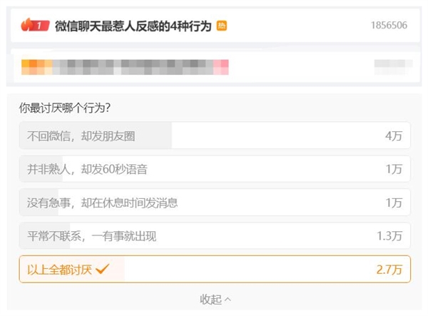Click the orange checkmark on 以上全都讨厌
The height and width of the screenshot is (316, 428).
(102, 269)
